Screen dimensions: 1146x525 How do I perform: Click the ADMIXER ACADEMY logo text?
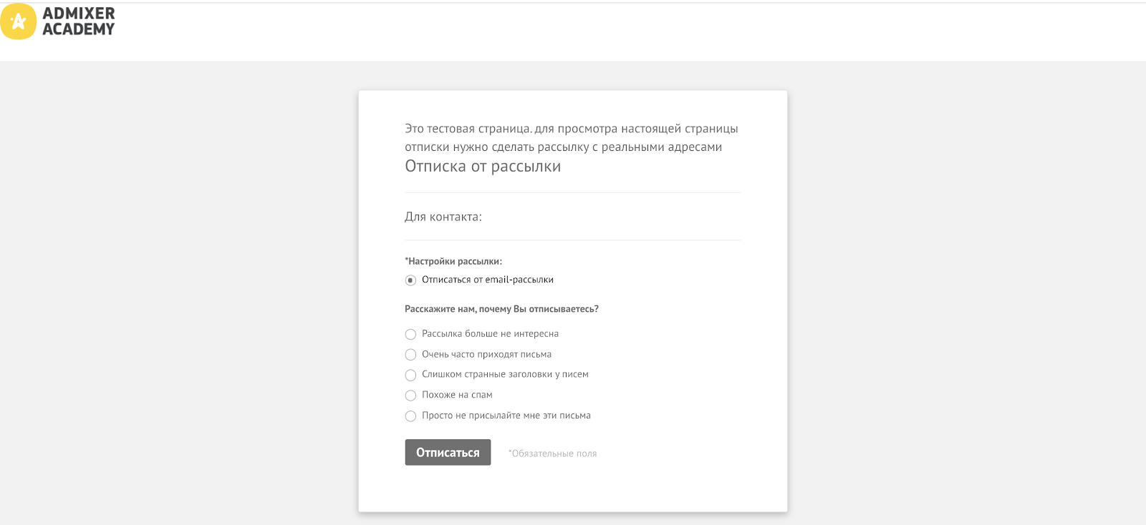click(x=79, y=21)
